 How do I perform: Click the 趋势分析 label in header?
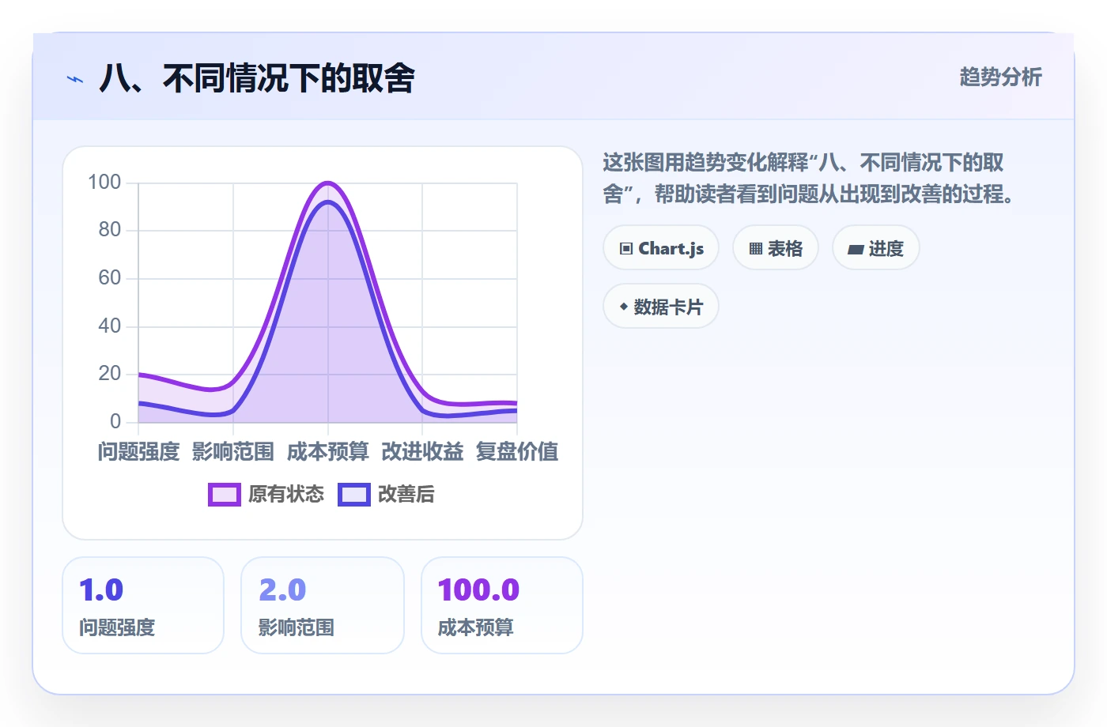pos(1000,77)
